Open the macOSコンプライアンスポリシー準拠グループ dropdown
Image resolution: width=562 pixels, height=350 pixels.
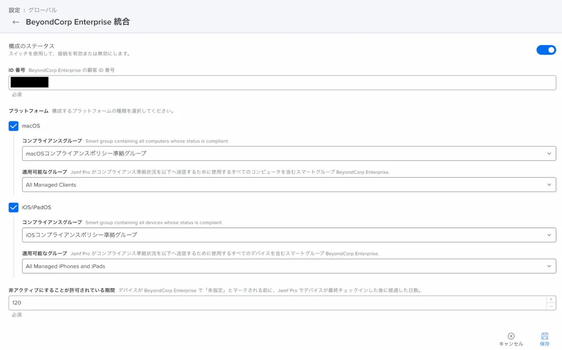click(x=289, y=153)
